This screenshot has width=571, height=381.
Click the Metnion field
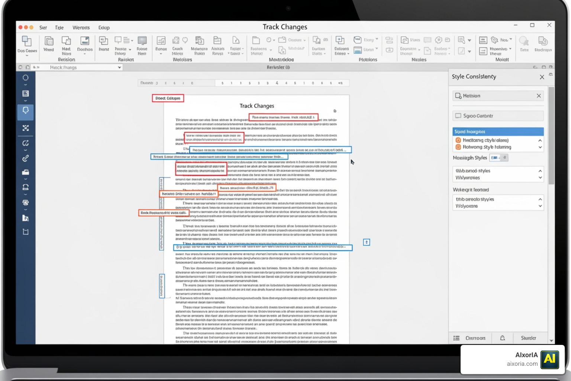tap(498, 96)
